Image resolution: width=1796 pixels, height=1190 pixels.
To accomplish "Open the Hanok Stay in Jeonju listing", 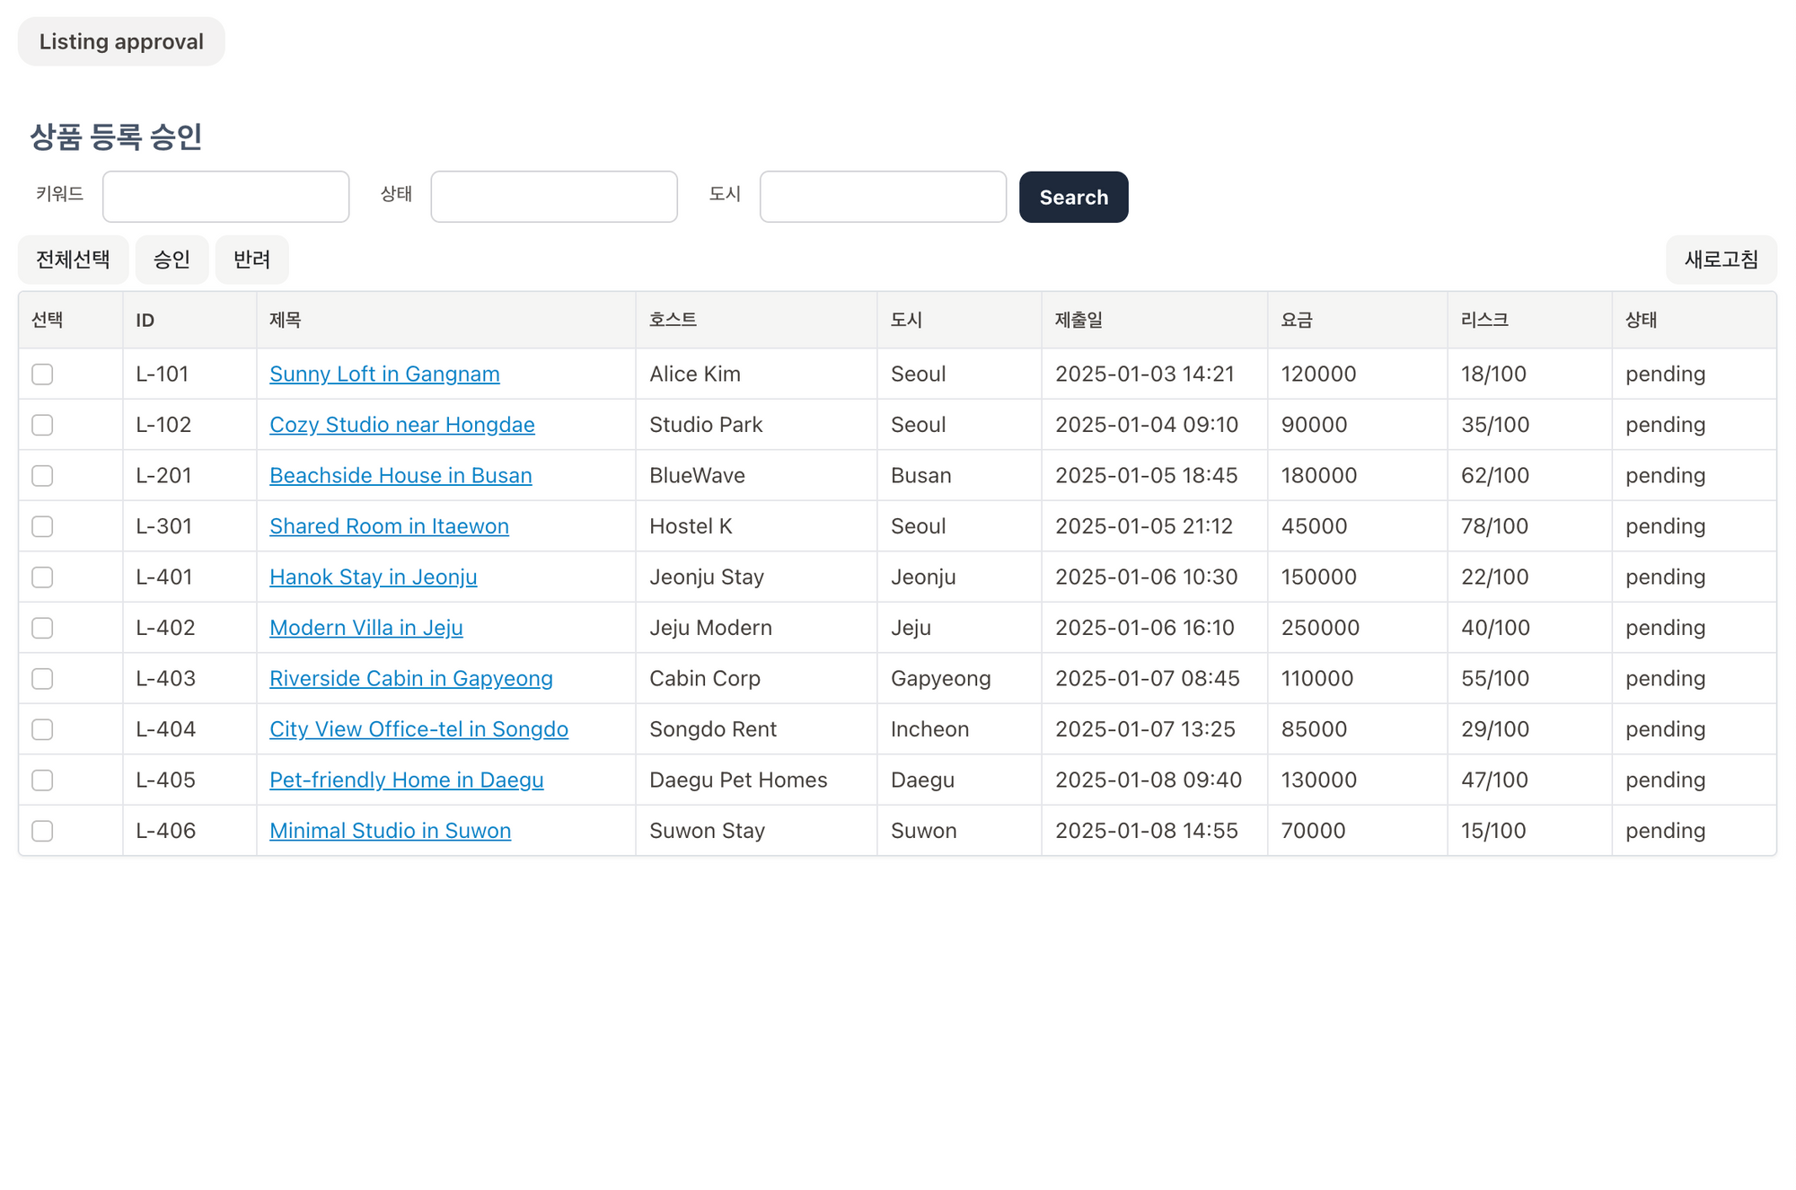I will tap(373, 577).
